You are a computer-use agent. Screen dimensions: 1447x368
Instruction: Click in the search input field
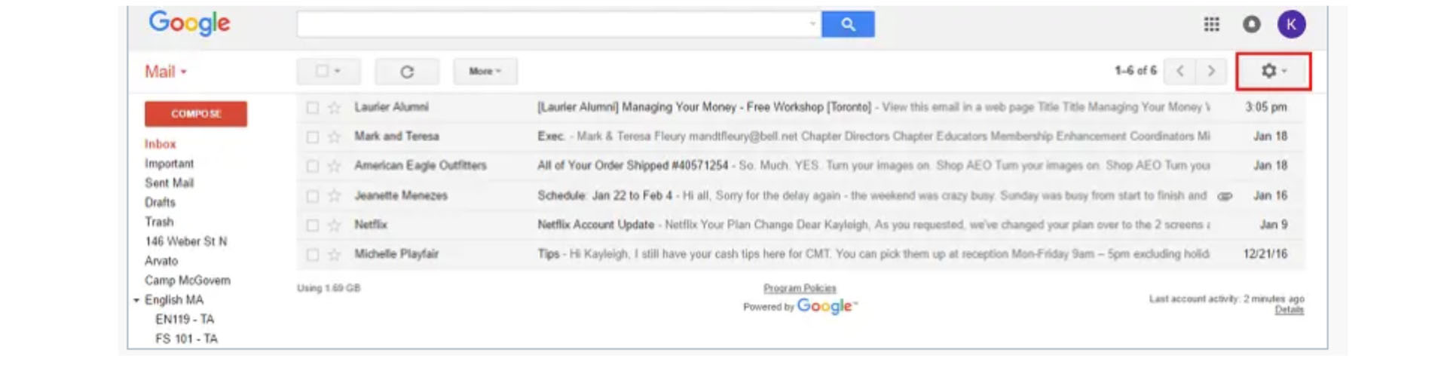tap(558, 24)
